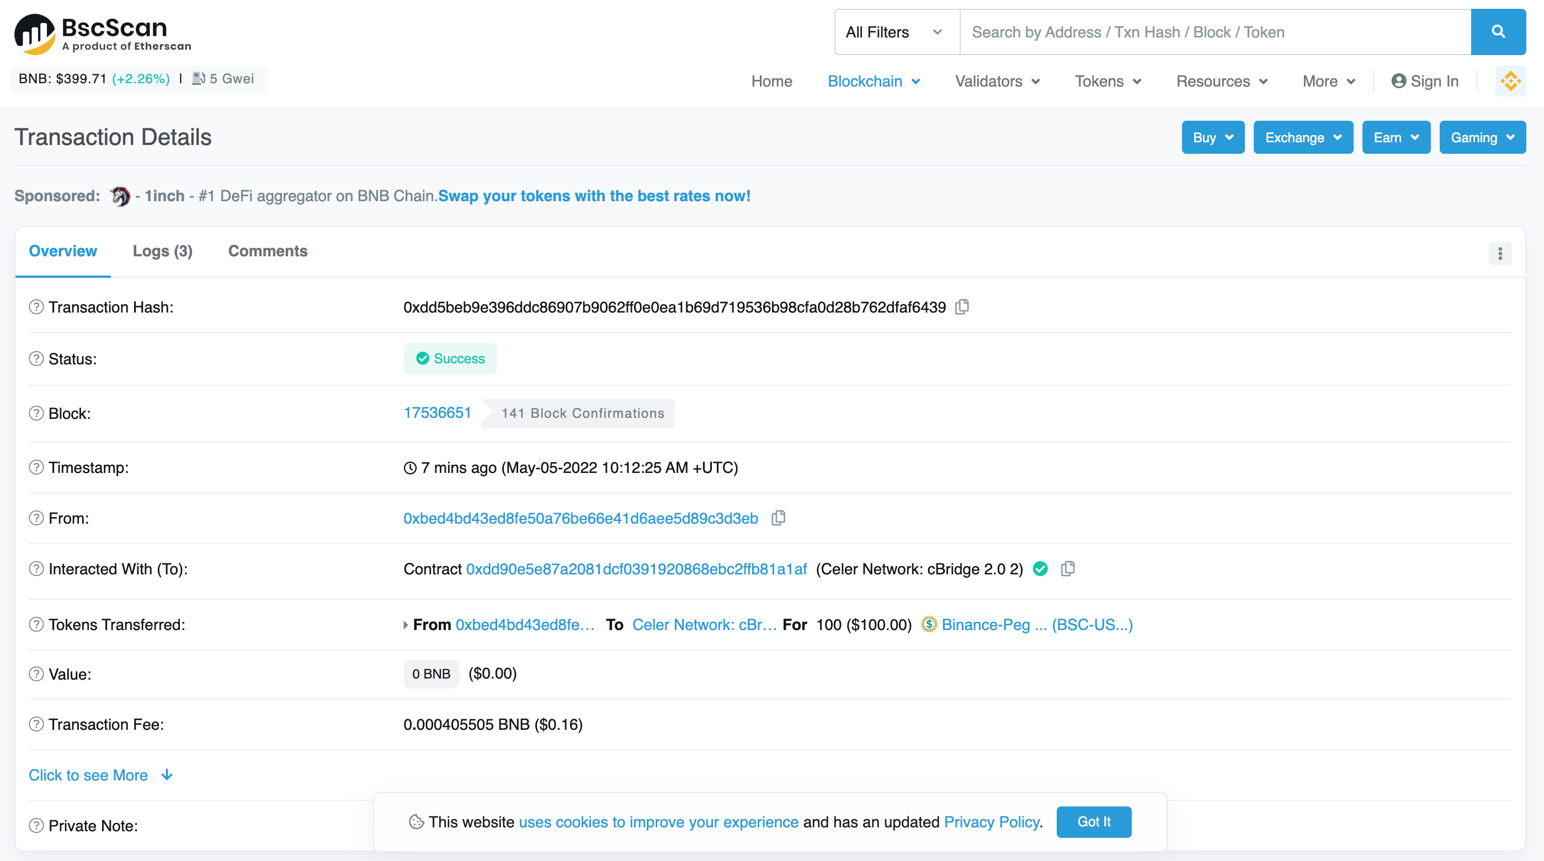Click the Timestamp help question icon
This screenshot has height=861, width=1544.
click(36, 467)
